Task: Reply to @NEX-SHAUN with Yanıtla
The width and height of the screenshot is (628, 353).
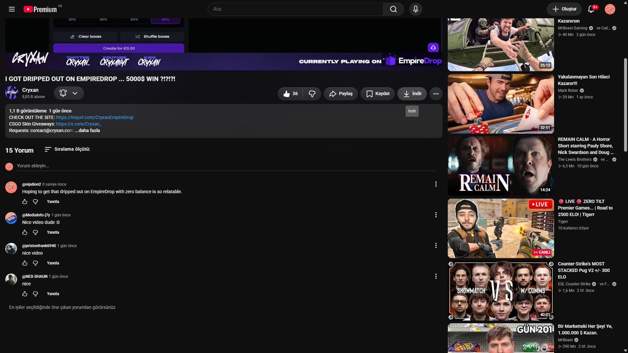Action: (53, 294)
